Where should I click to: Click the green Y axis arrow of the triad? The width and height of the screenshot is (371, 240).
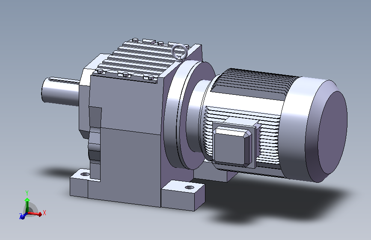click(x=27, y=205)
